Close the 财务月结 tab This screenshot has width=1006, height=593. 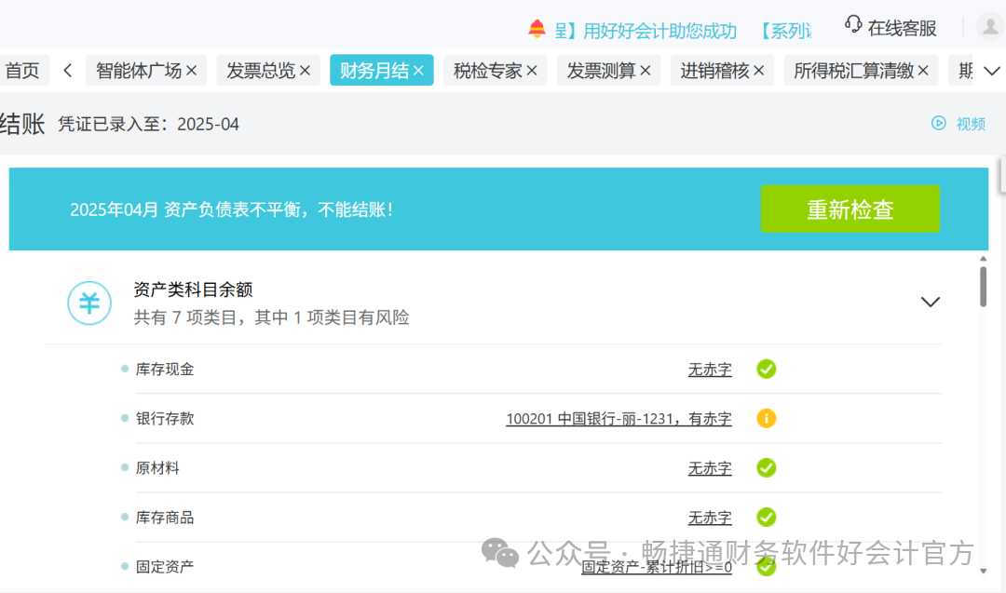point(418,69)
